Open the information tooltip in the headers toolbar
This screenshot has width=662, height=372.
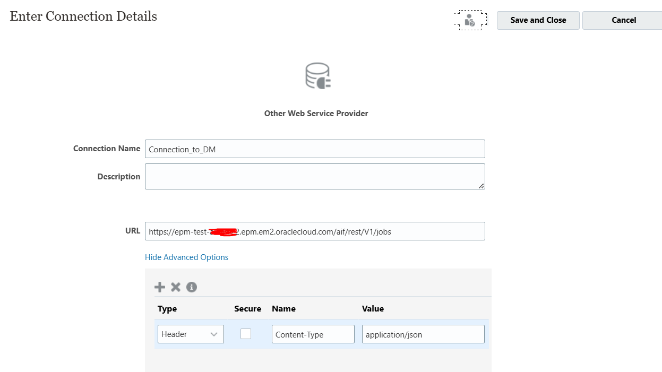[192, 287]
